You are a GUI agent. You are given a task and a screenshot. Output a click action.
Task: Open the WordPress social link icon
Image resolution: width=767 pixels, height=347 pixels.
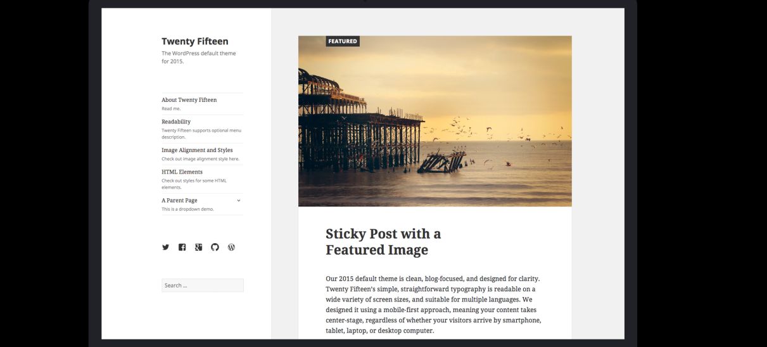click(x=231, y=247)
